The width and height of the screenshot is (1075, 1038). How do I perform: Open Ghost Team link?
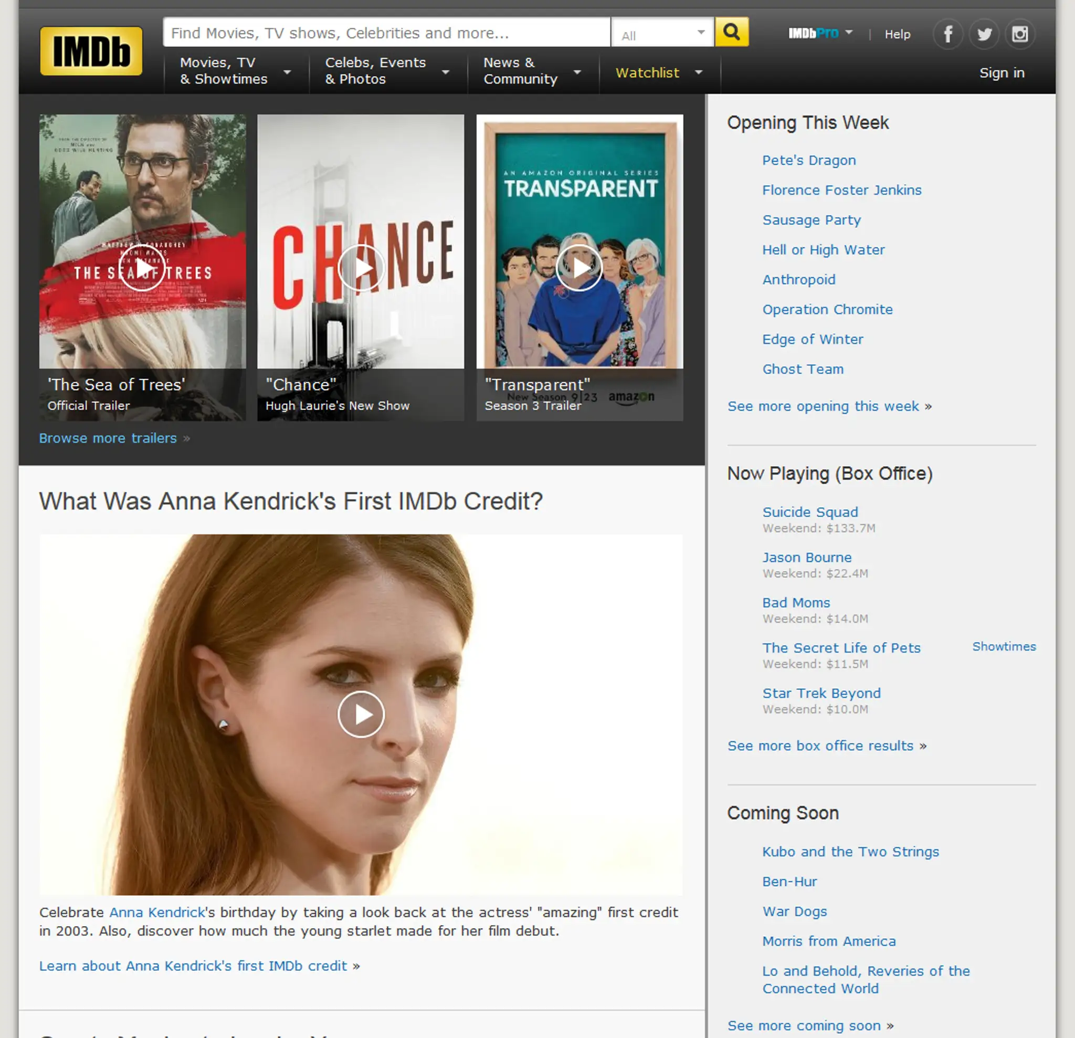[x=803, y=369]
